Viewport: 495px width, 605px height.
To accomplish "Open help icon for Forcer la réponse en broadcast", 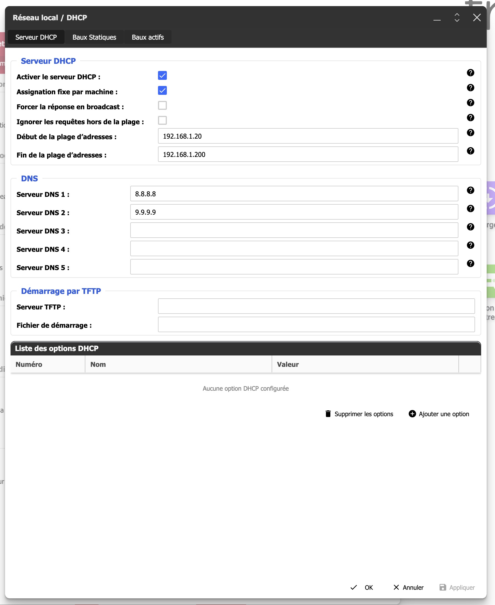I will click(x=471, y=103).
